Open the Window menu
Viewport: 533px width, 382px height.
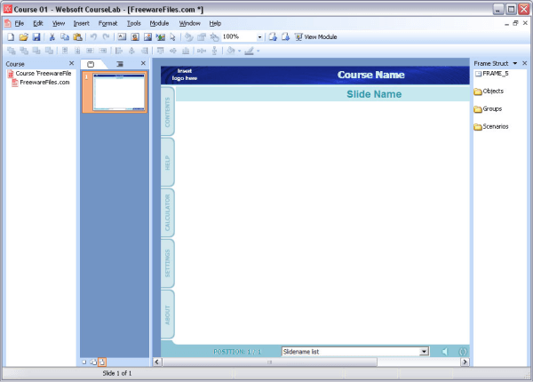[190, 23]
